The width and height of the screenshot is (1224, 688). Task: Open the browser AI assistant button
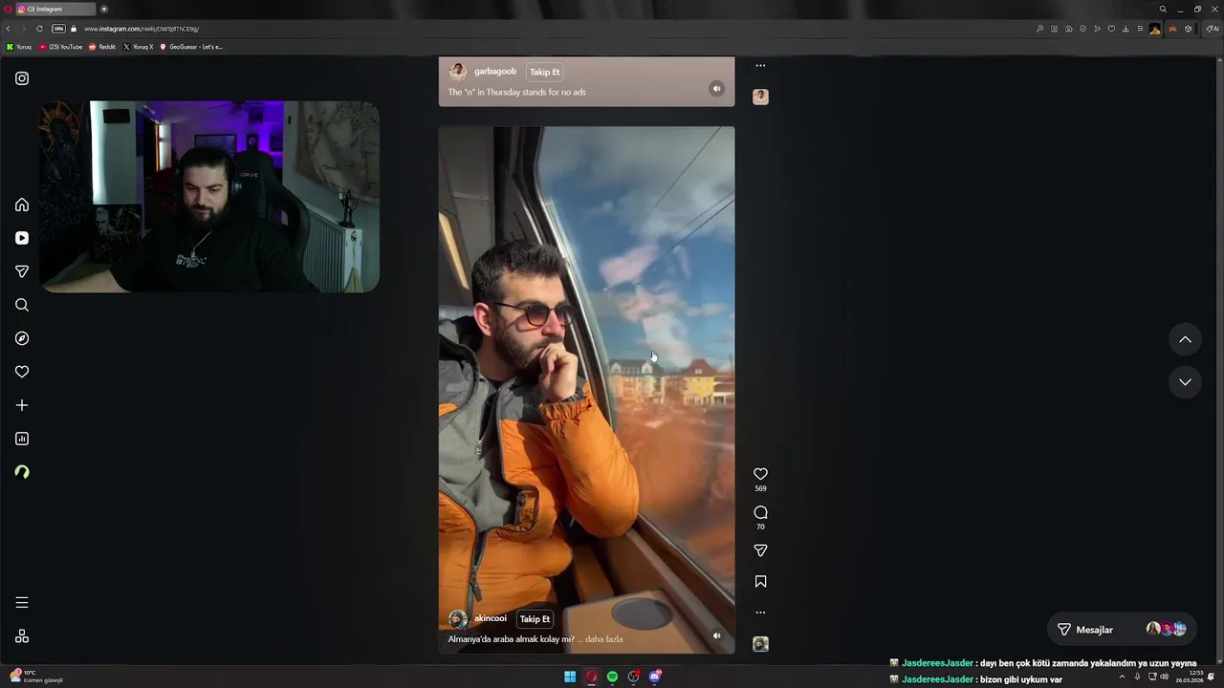[x=1212, y=29]
